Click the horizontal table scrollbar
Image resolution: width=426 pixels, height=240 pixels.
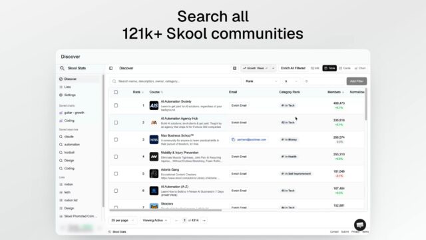[166, 210]
